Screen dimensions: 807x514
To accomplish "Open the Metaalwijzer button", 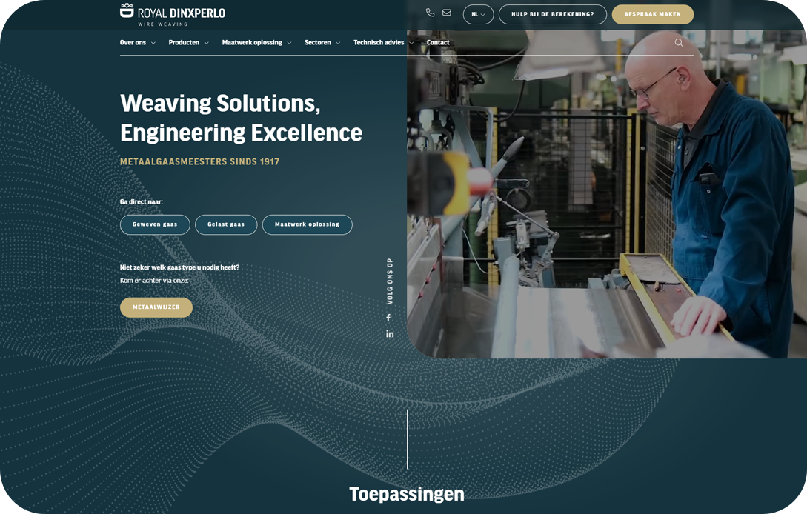I will pos(156,307).
